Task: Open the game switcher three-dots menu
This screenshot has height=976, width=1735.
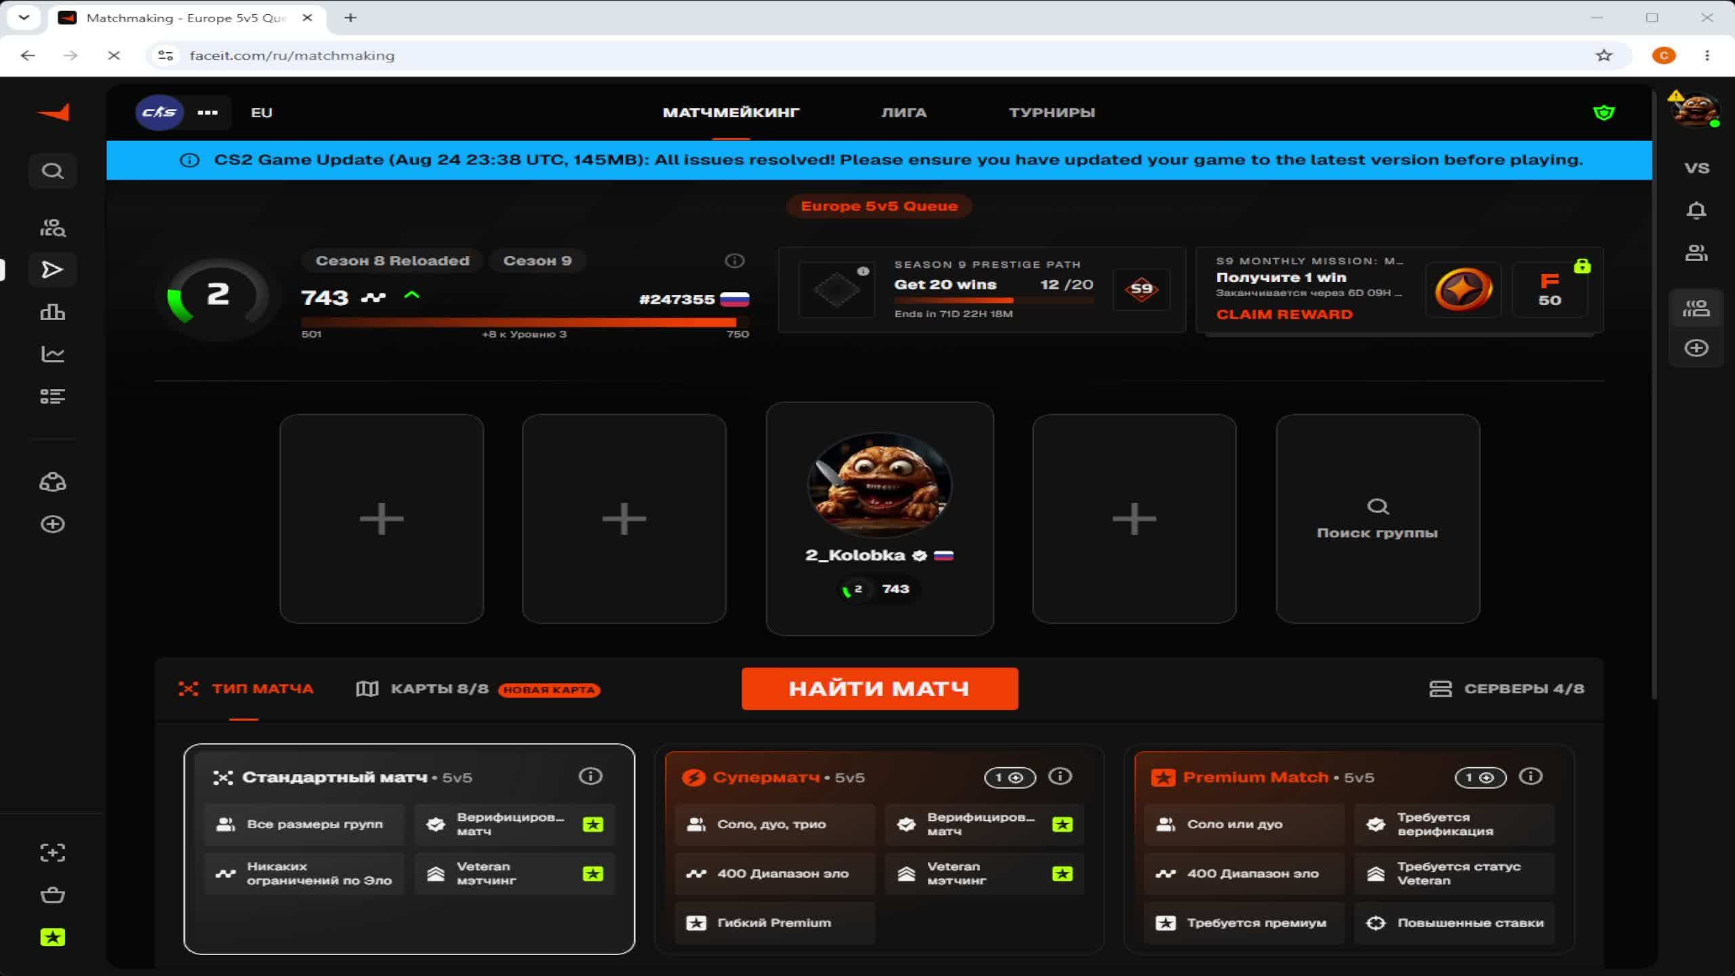Action: 207,113
